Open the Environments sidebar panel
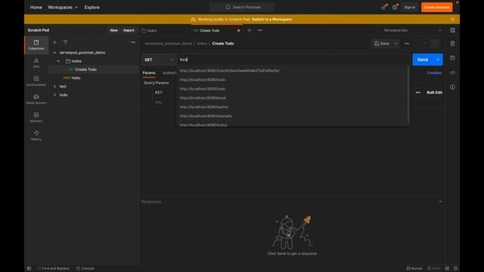The width and height of the screenshot is (484, 272). 36,81
